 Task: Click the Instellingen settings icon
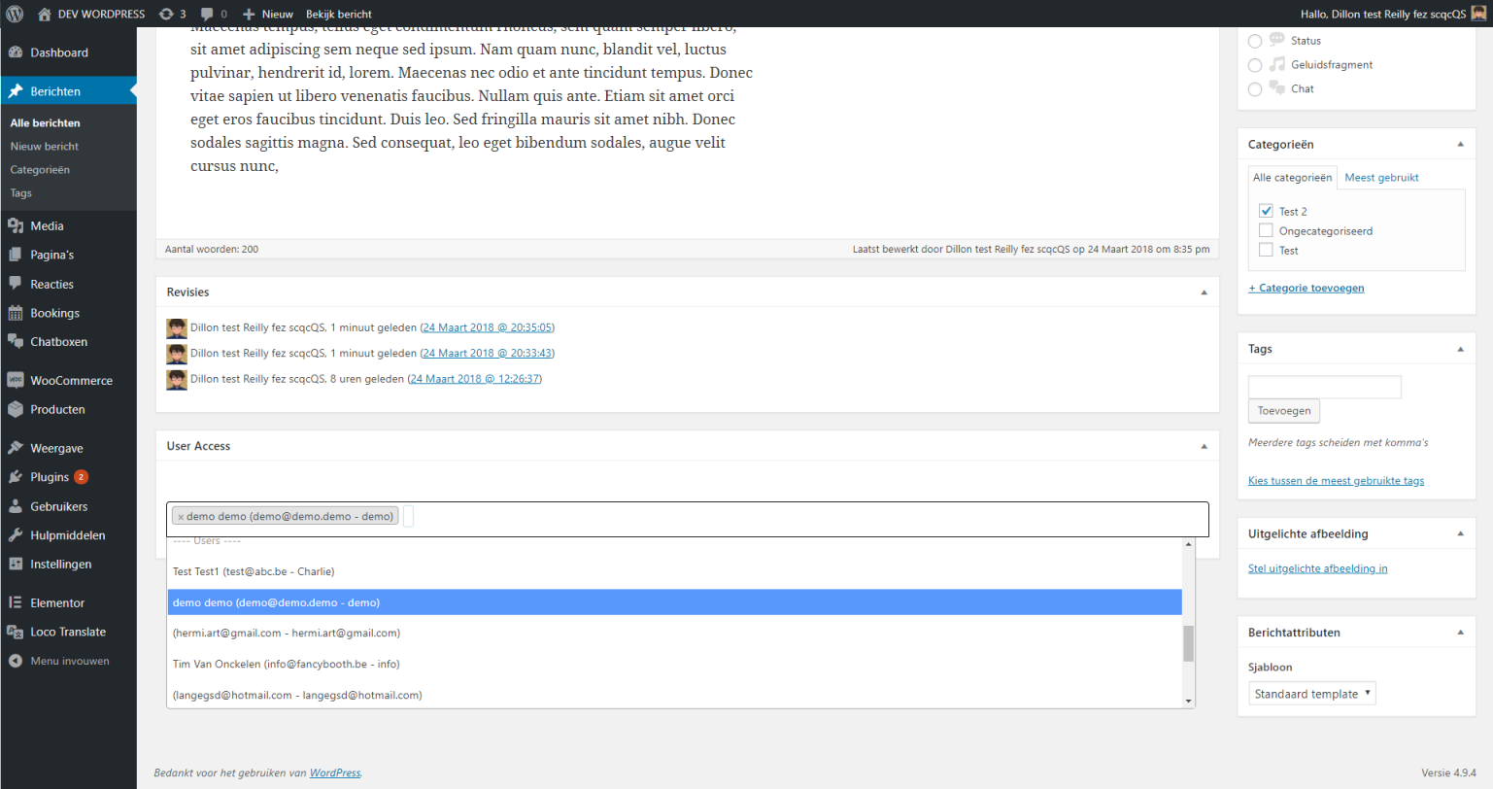tap(16, 564)
